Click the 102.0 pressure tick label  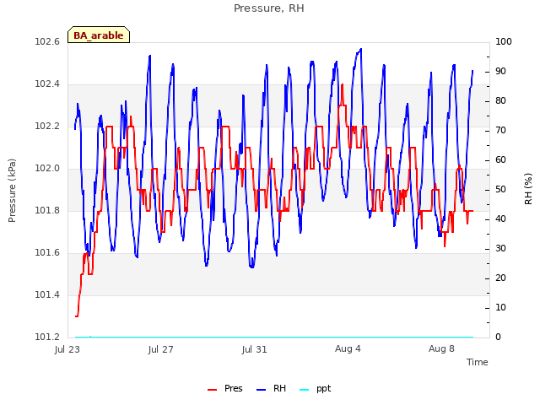47,169
